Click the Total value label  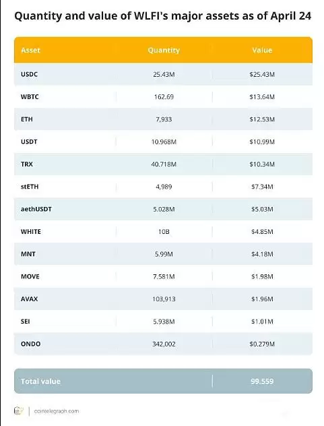(40, 381)
